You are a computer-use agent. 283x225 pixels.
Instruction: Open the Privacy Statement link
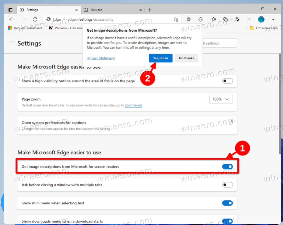pos(101,58)
